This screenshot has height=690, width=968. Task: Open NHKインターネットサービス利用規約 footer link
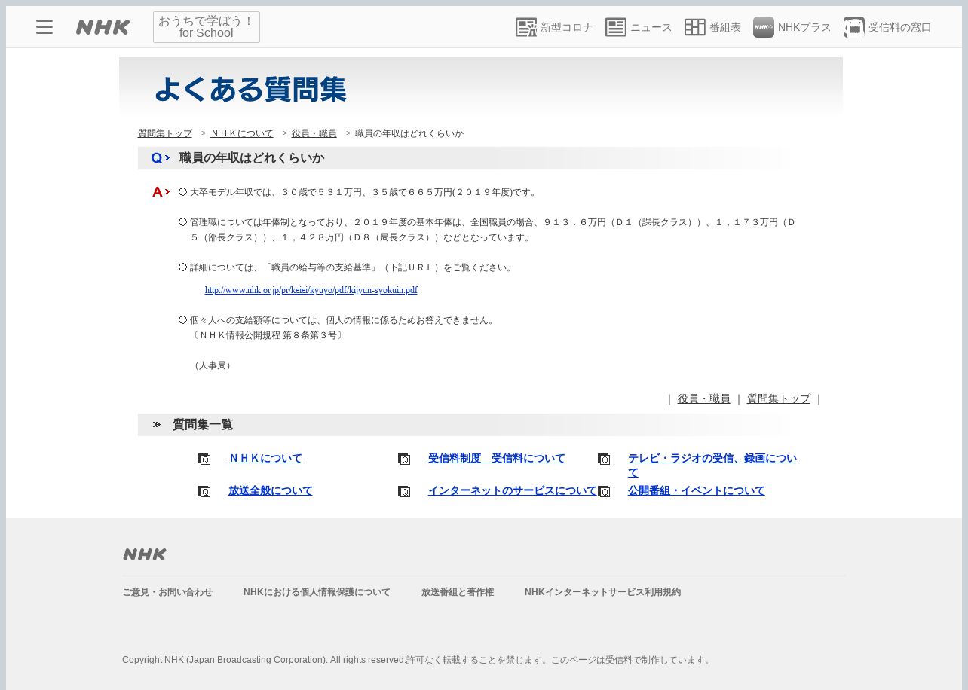[602, 592]
